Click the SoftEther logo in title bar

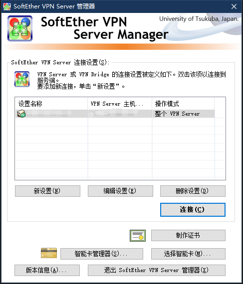pos(7,6)
